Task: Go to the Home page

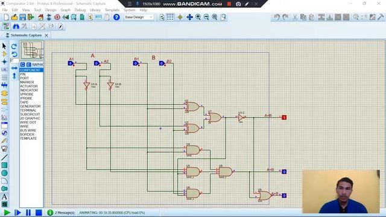Action: tap(40, 17)
